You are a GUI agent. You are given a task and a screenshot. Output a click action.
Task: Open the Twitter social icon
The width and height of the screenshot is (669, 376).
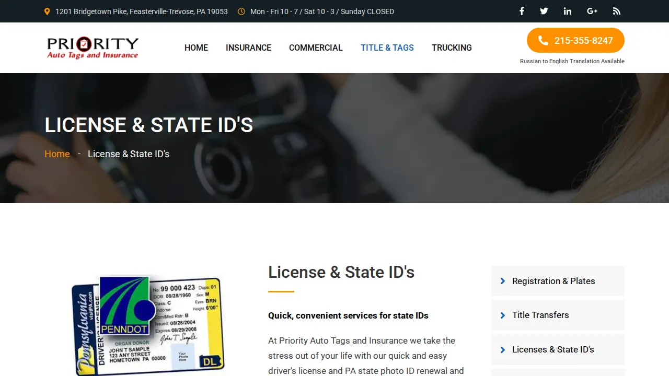click(544, 11)
